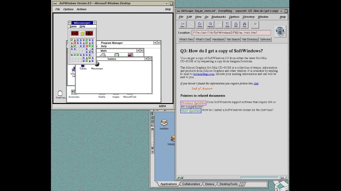Click the greyed Forward button in Netscape

191,25
